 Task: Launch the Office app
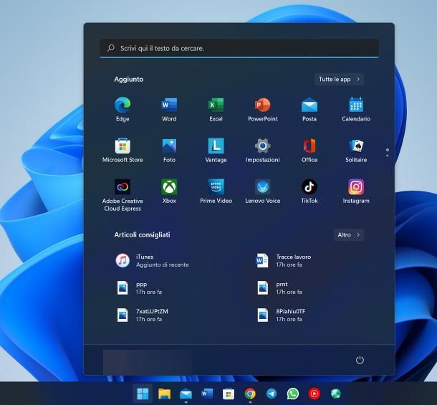pos(309,150)
